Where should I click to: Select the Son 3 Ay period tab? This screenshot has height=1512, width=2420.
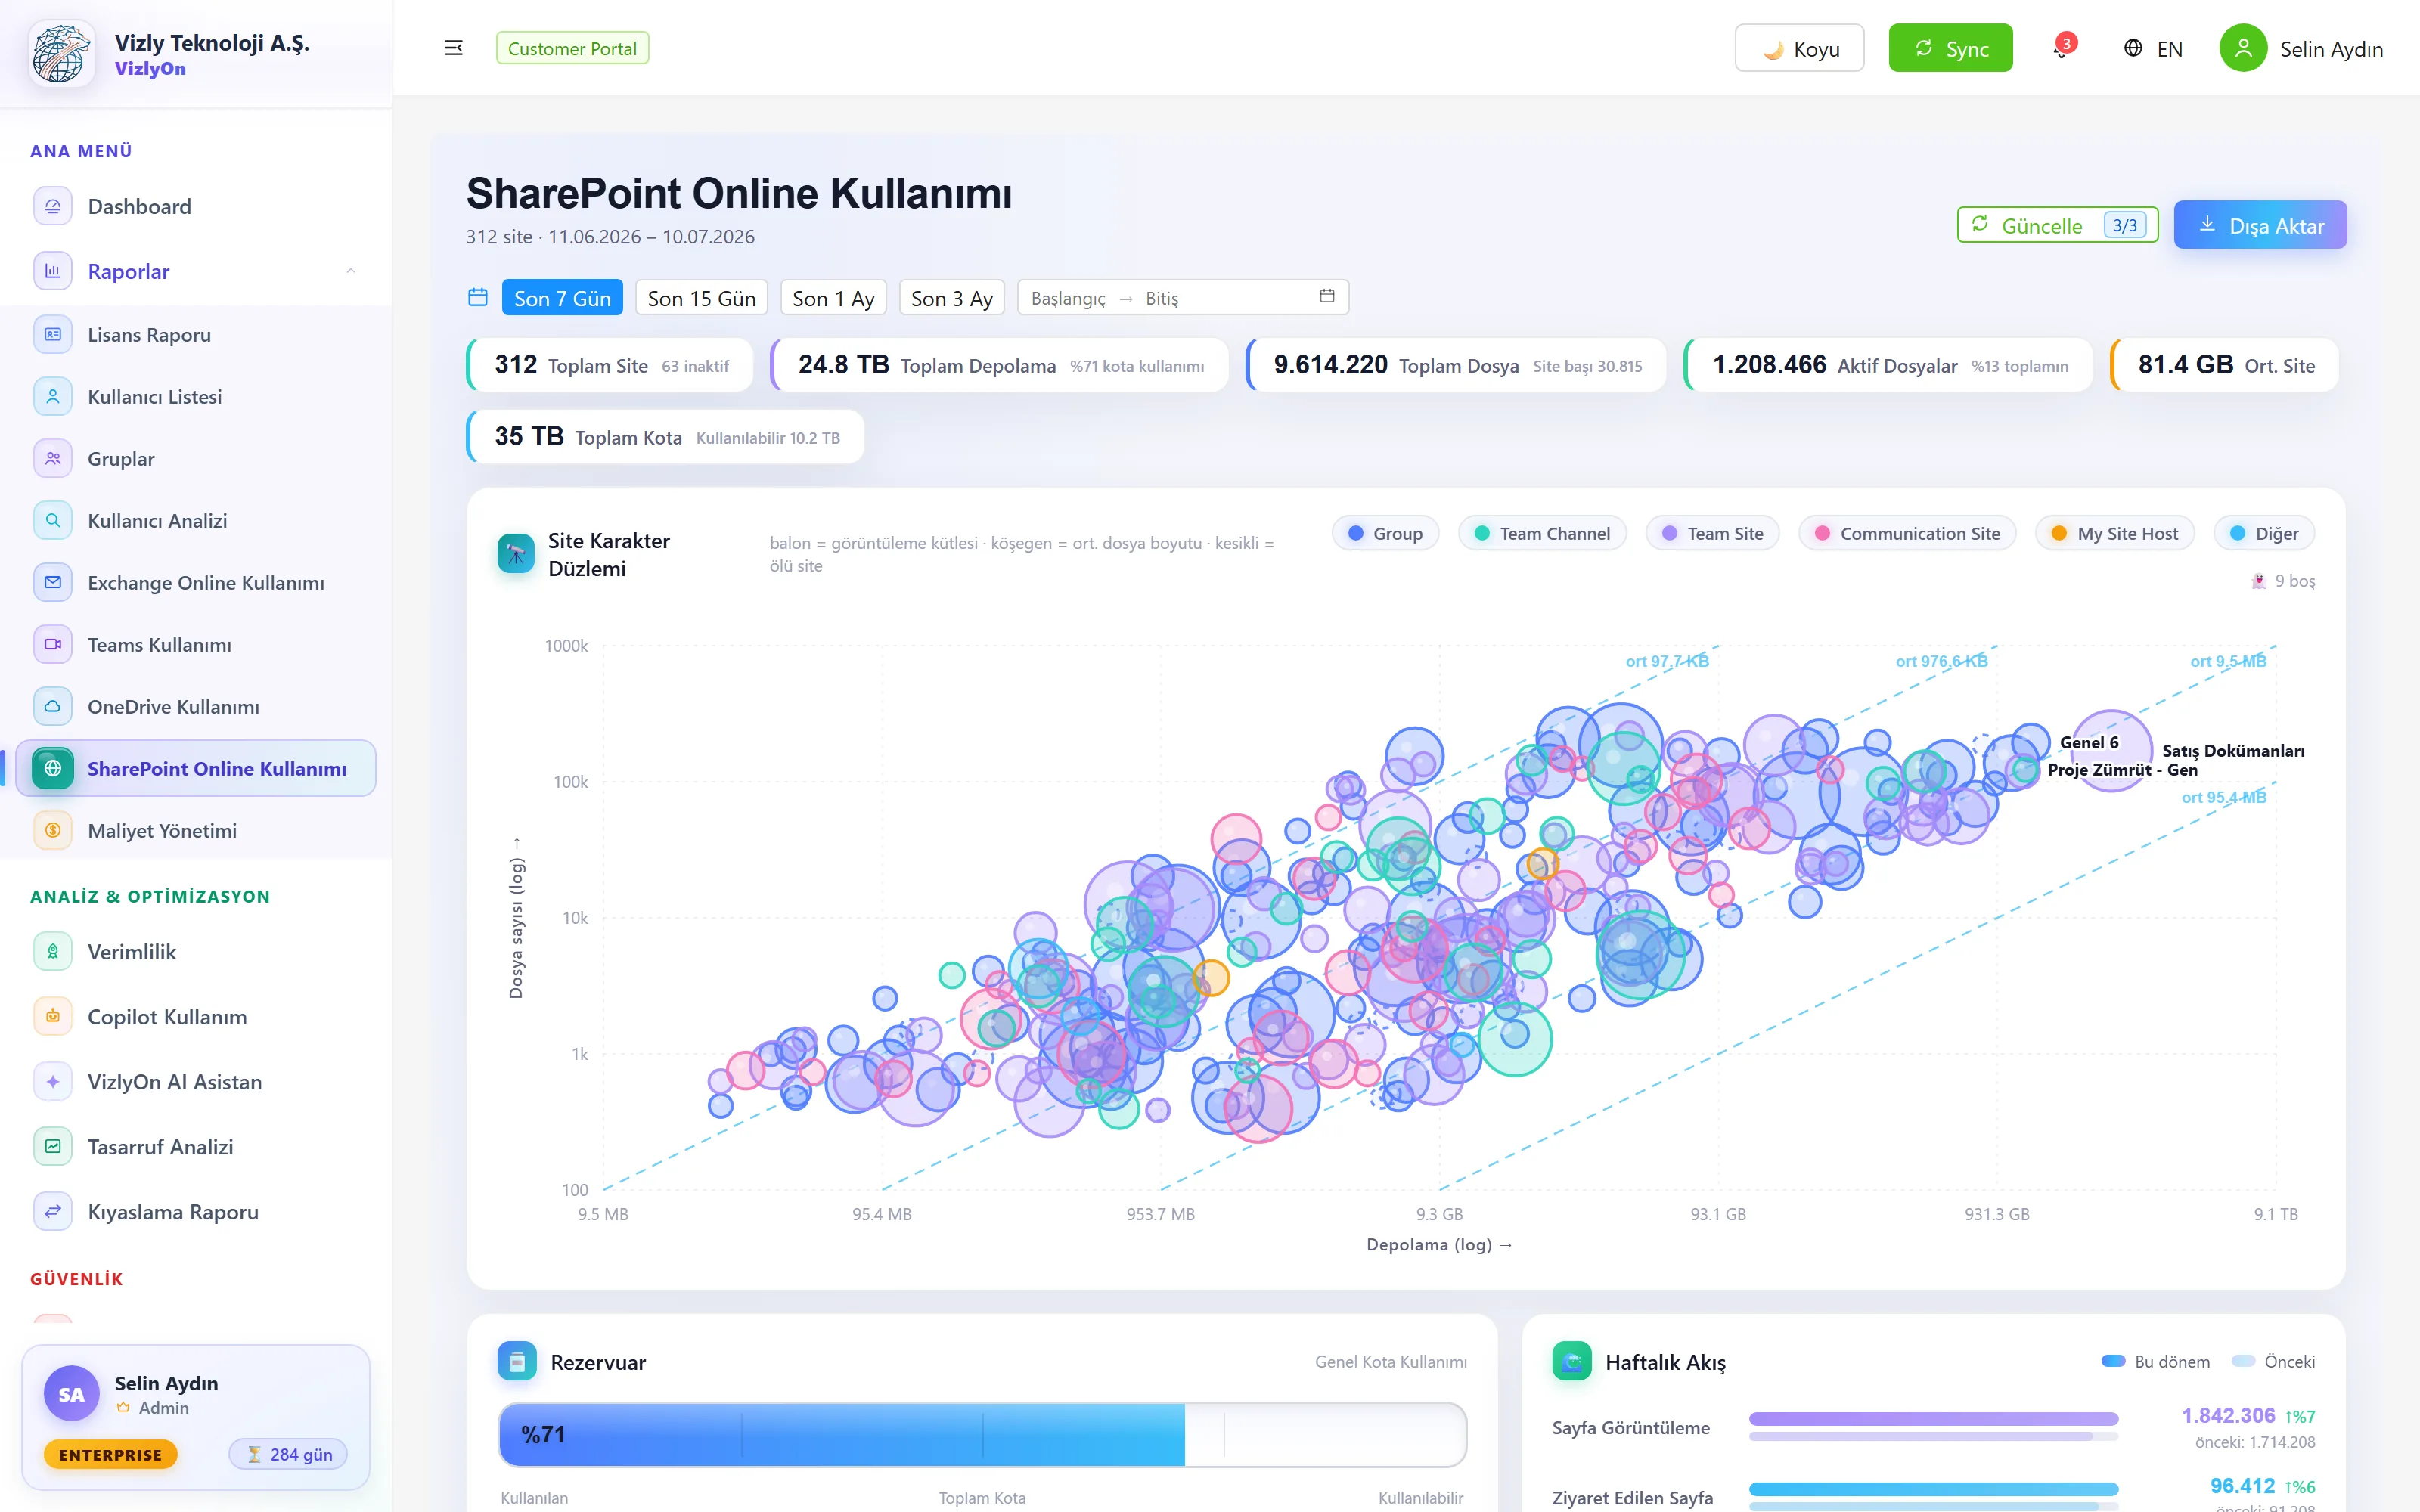(952, 298)
